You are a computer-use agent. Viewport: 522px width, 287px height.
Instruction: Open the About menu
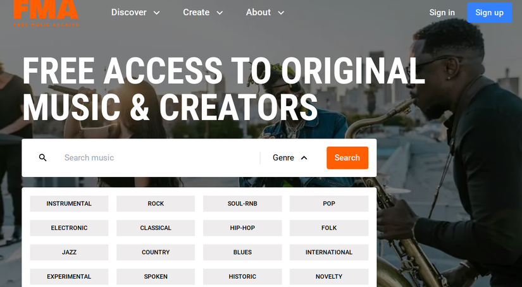click(x=265, y=12)
